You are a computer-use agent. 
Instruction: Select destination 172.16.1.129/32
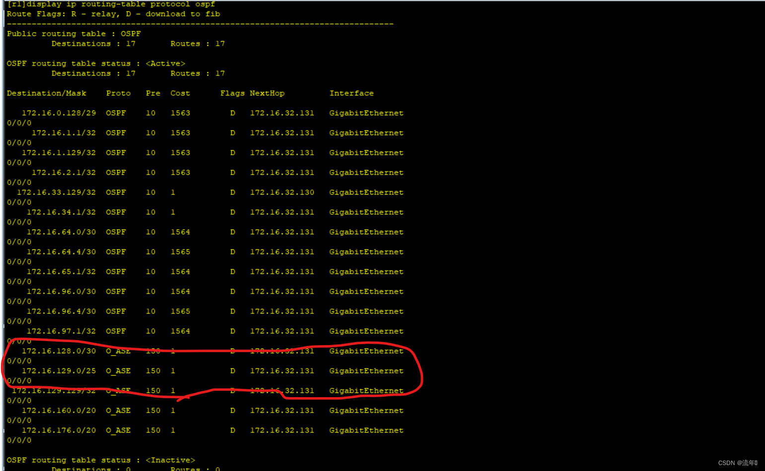click(59, 153)
